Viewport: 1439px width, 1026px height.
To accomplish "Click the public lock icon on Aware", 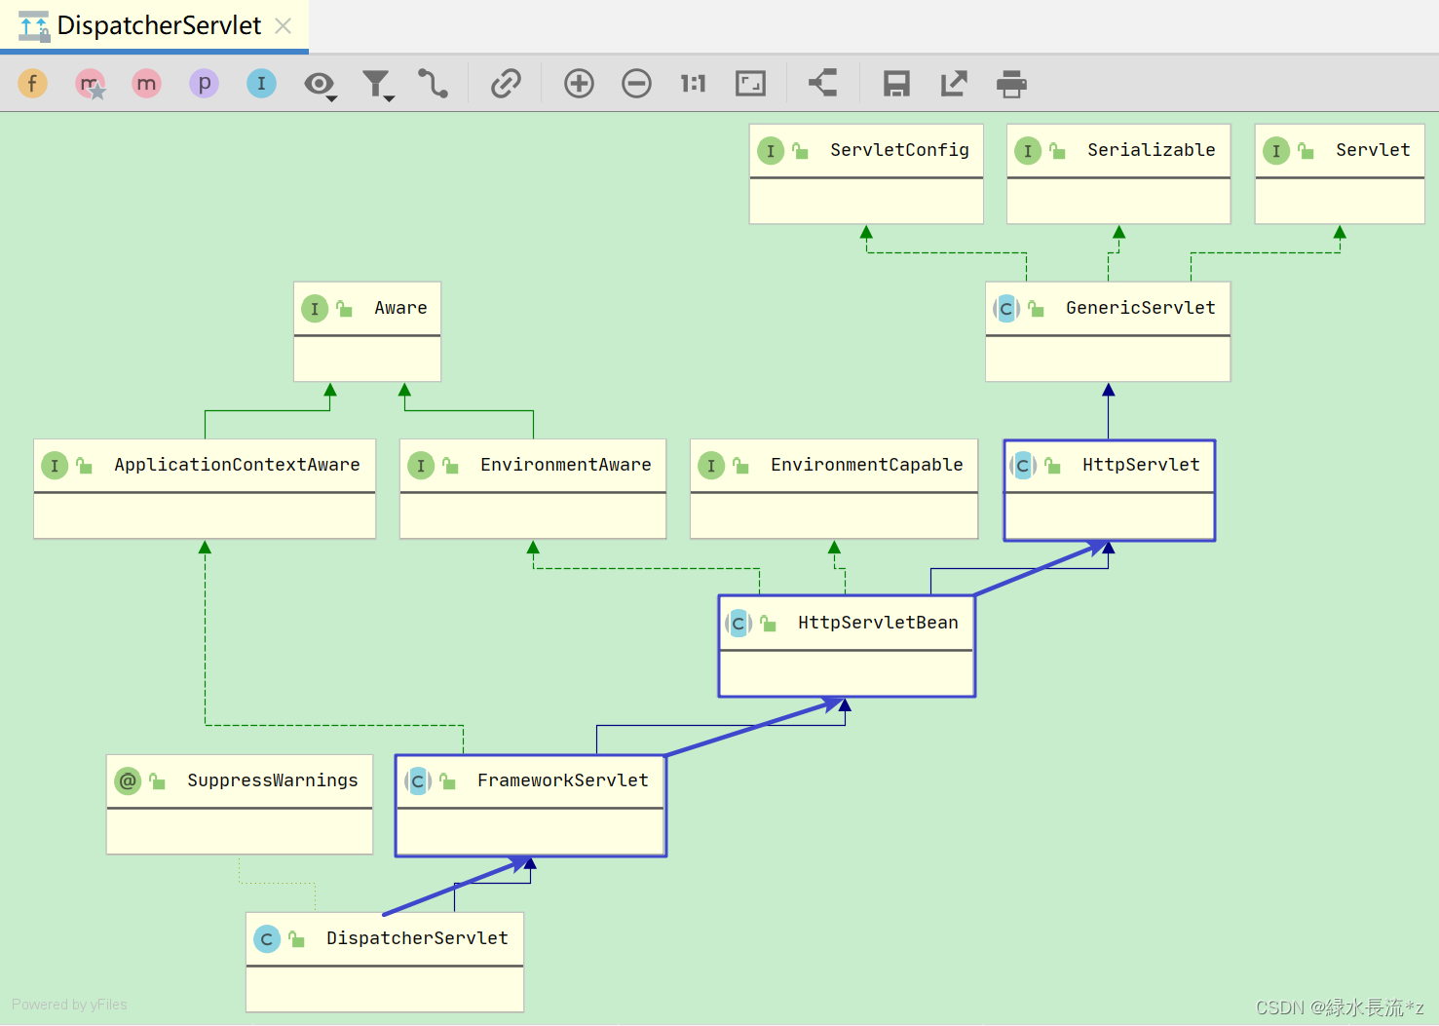I will 344,308.
